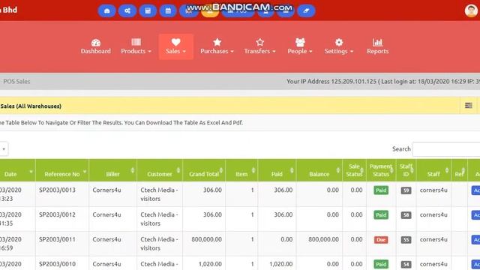Viewport: 480px width, 270px height.
Task: Open the rows-per-page dropdown above table
Action: (x=4, y=149)
